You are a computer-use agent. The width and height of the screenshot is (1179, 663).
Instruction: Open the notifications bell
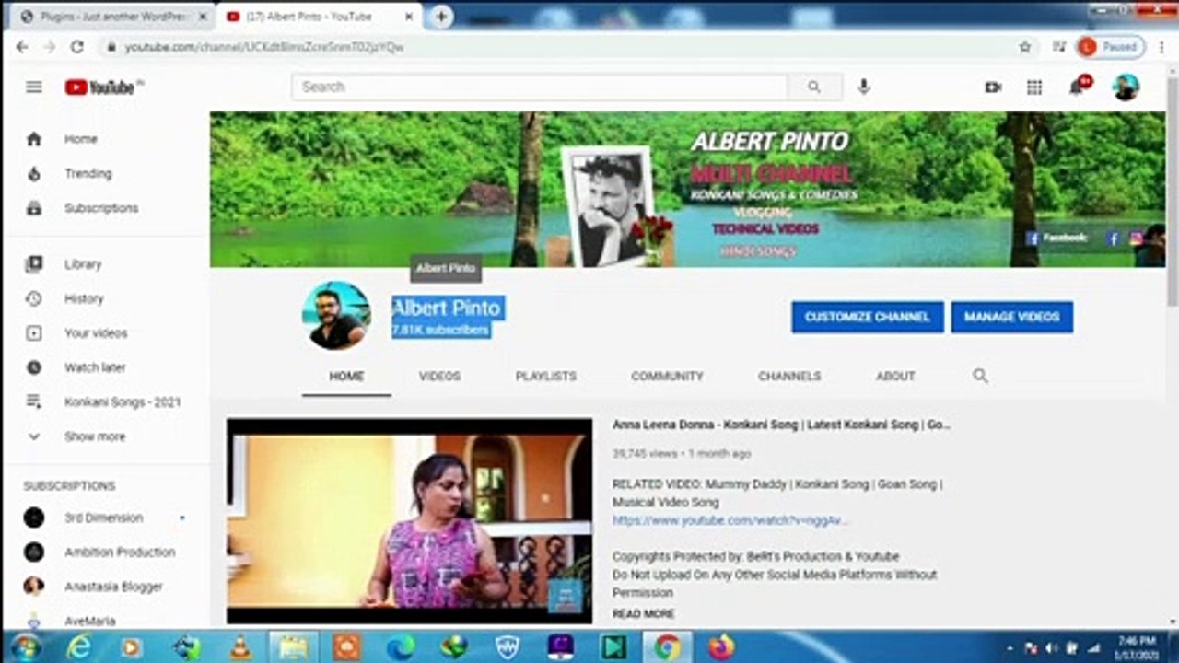click(x=1077, y=87)
